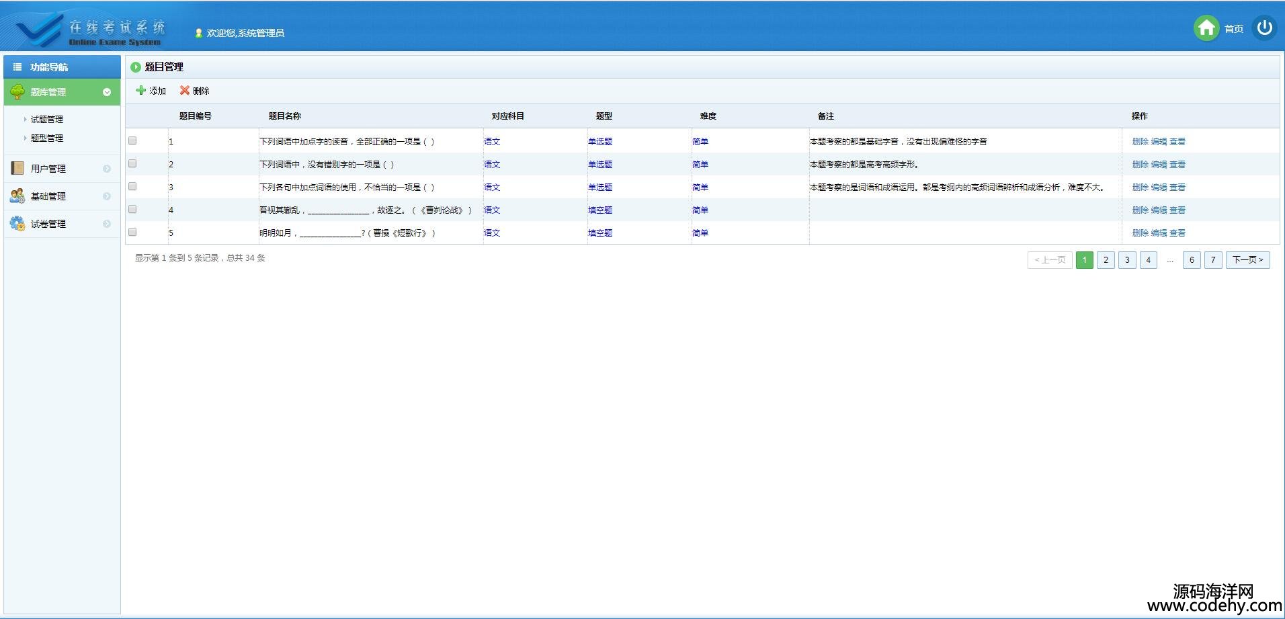Click 查看 link for question 4
Screen dimensions: 1285x619
coord(1177,210)
